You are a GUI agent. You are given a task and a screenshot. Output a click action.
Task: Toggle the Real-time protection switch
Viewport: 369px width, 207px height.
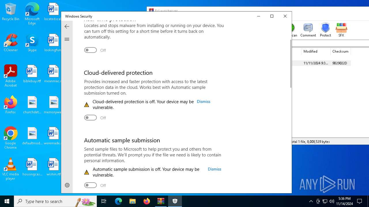tap(91, 50)
